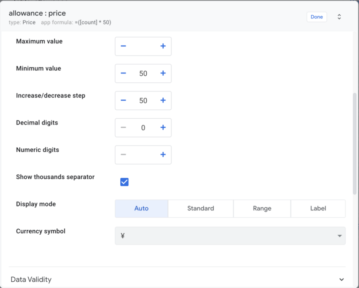Screen dimensions: 359x288
Task: Click the Numeric digits minus icon
Action: coord(123,155)
